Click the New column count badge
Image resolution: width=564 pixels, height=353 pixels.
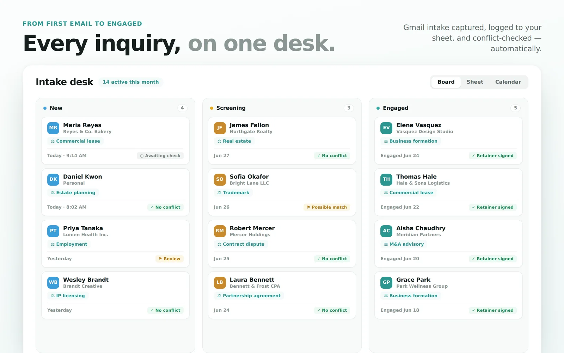(x=182, y=108)
